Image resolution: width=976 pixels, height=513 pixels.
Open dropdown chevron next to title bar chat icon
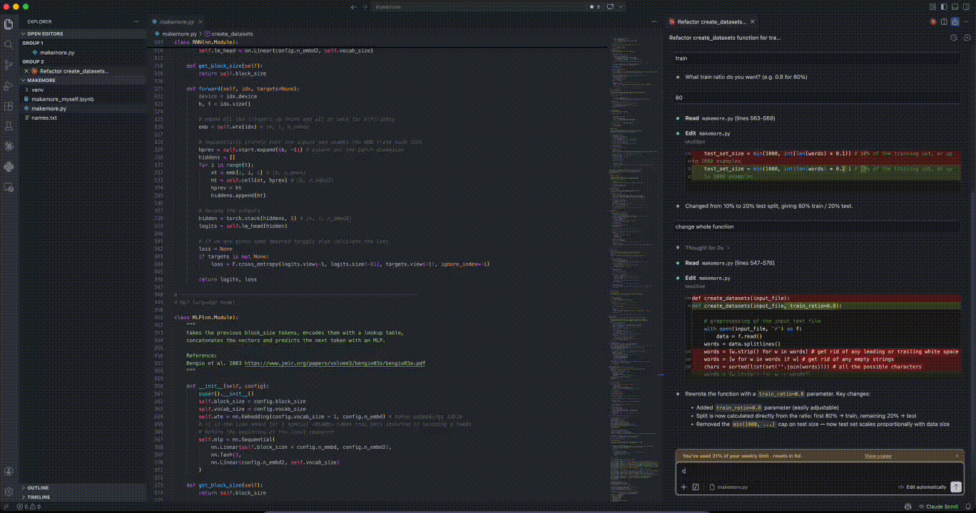click(x=621, y=6)
